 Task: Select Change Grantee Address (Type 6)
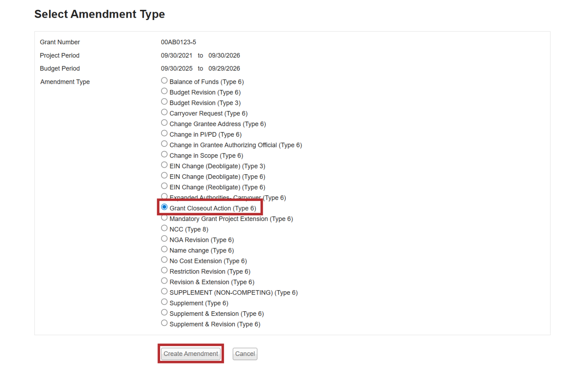click(x=164, y=123)
